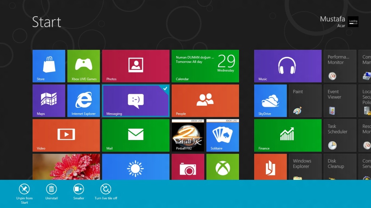
Task: Open the Weather sun tile
Action: pos(136,167)
